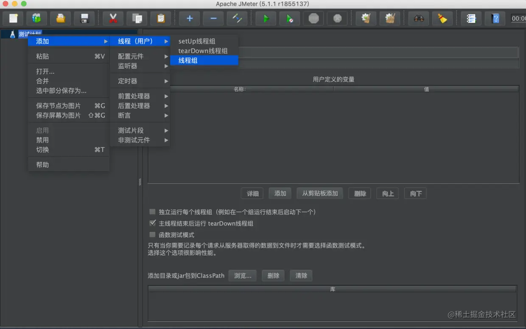Screen dimensions: 526x329
Task: Click the Stop test icon
Action: 313,18
